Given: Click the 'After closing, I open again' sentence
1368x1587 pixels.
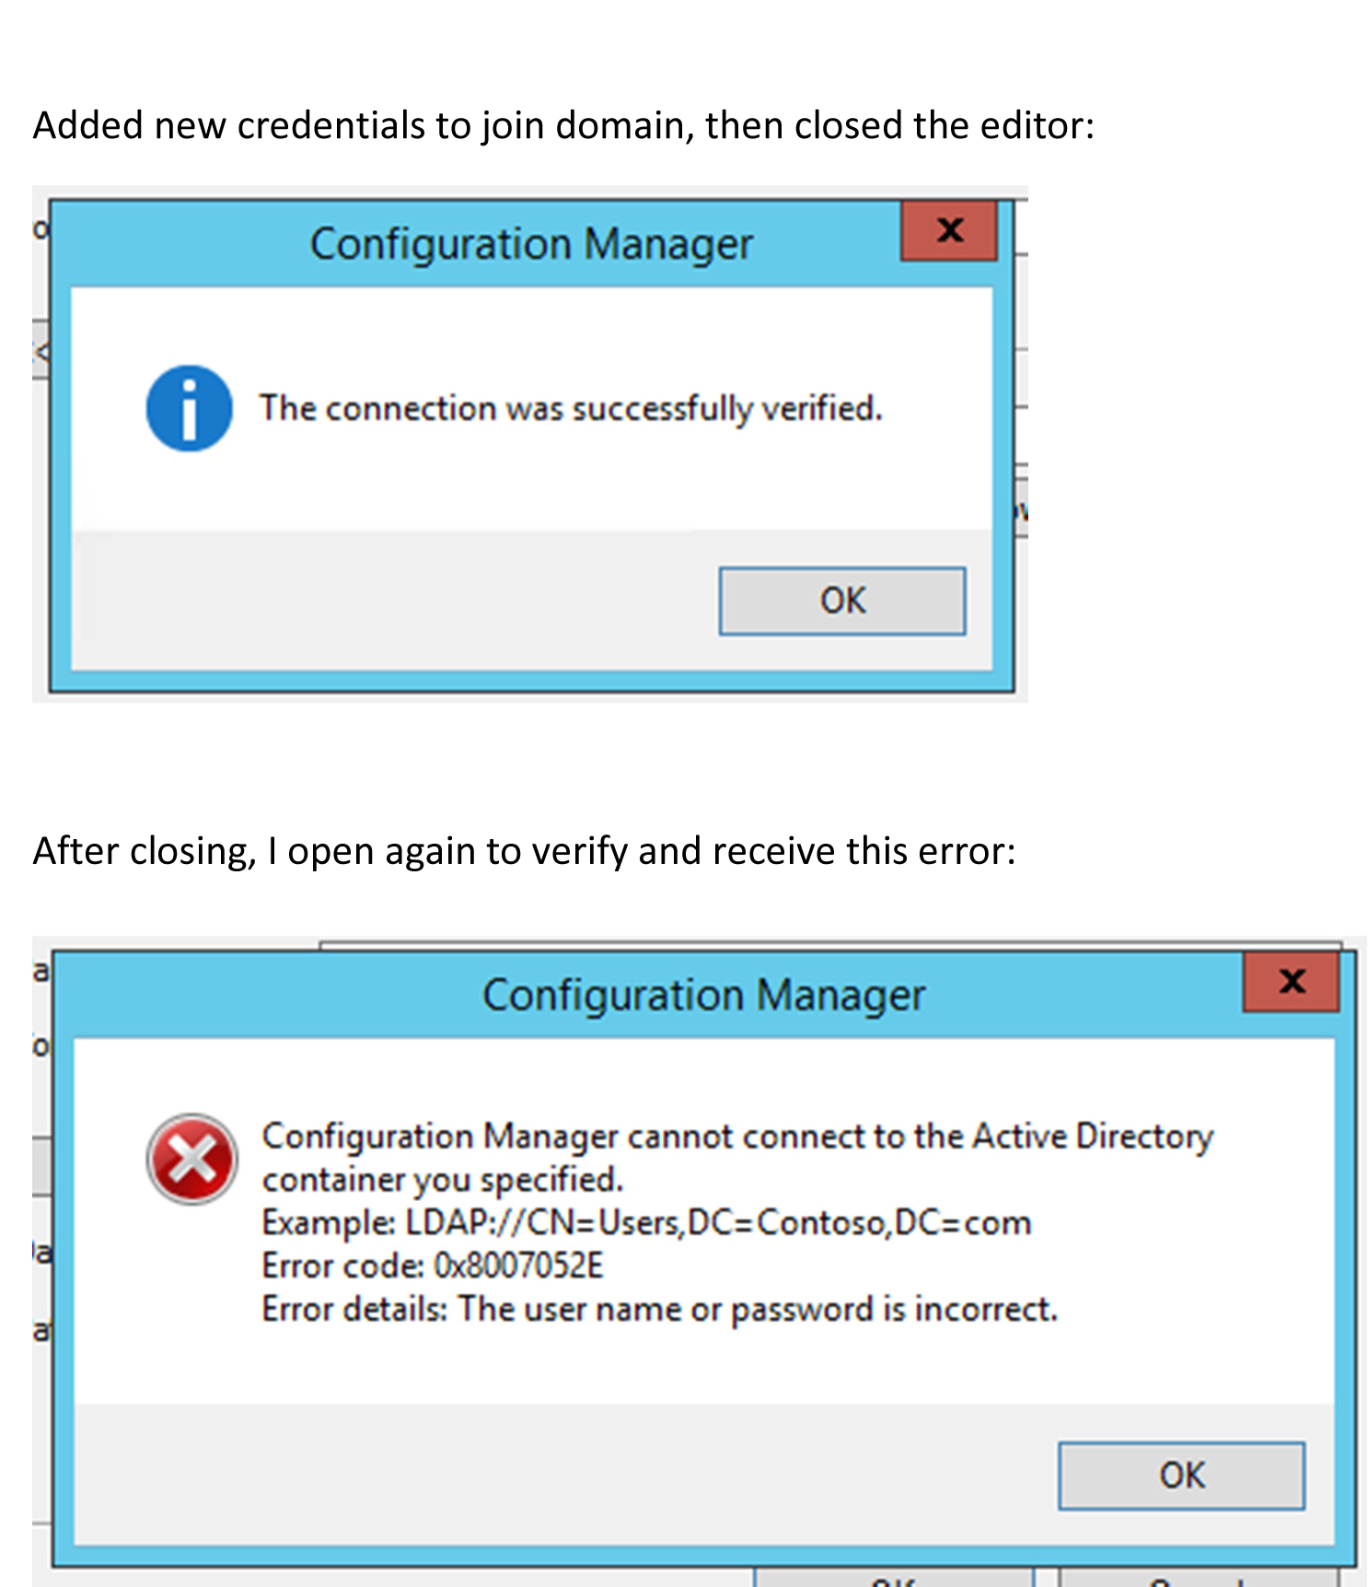Looking at the screenshot, I should [x=524, y=851].
